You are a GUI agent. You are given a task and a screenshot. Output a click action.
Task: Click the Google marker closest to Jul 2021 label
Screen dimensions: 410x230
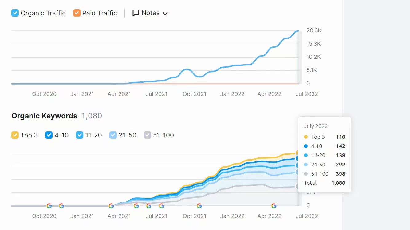coord(161,206)
